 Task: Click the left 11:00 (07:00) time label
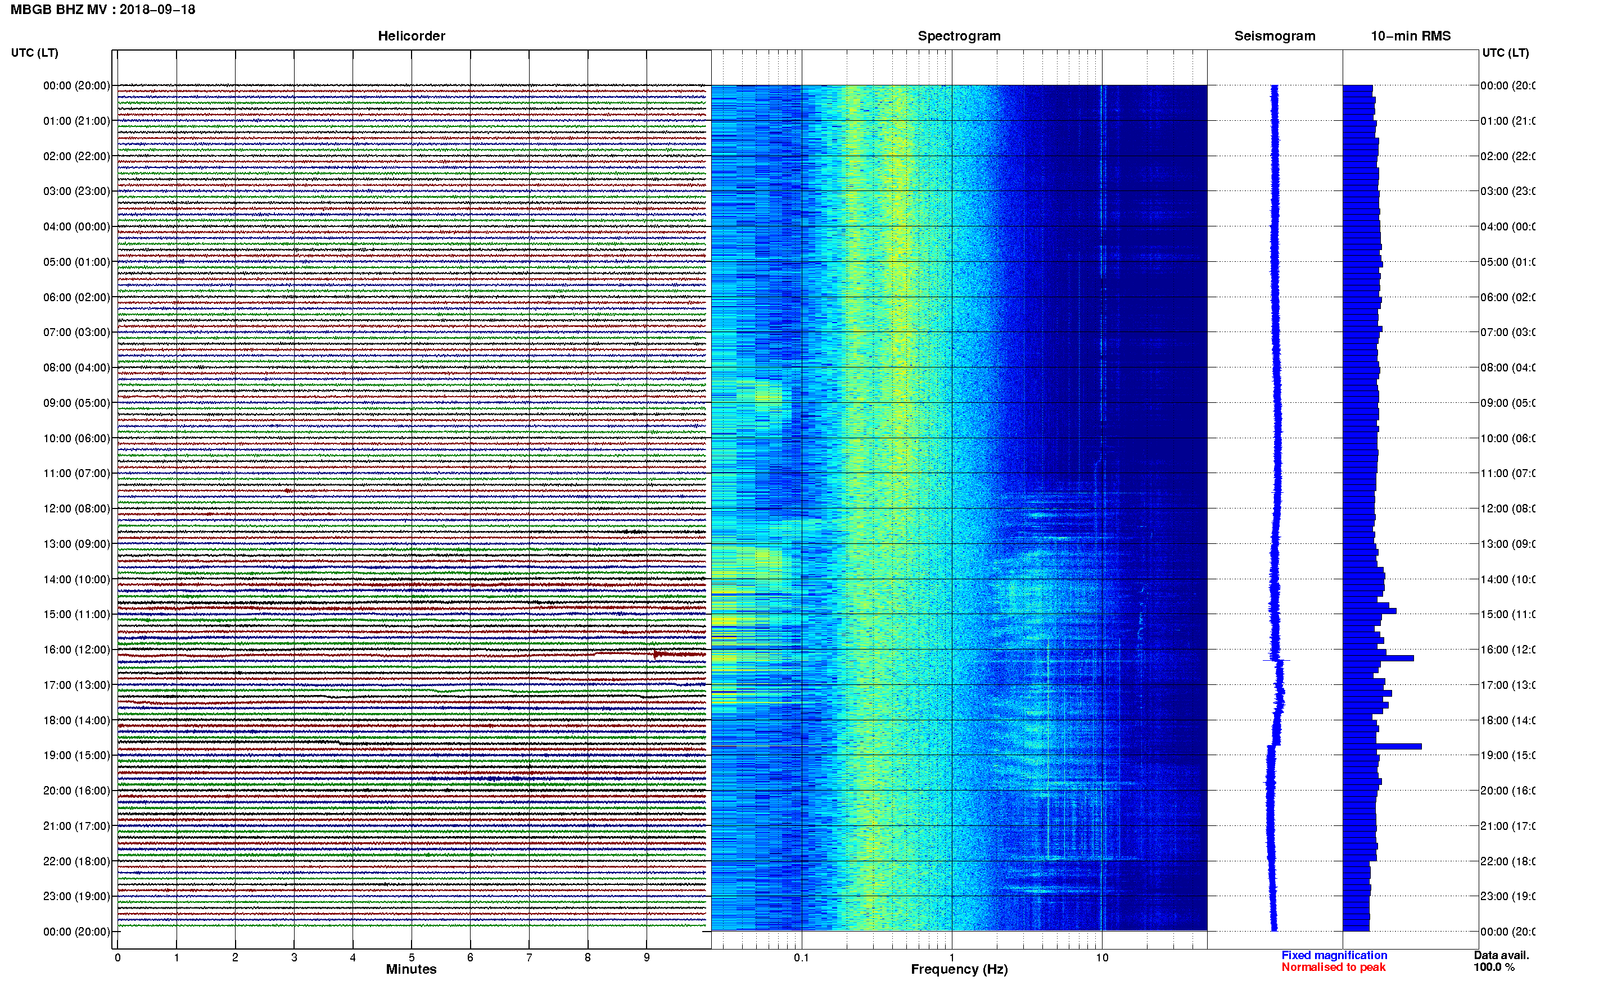point(76,473)
